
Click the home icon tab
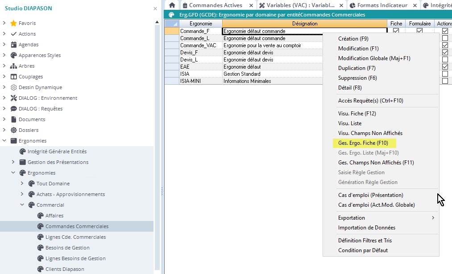coord(172,5)
